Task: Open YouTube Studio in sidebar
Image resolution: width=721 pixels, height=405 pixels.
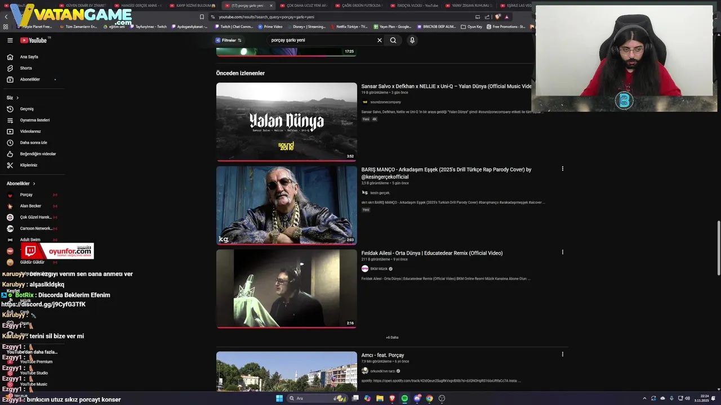Action: pos(34,373)
